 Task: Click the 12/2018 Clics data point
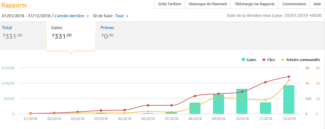point(289,77)
